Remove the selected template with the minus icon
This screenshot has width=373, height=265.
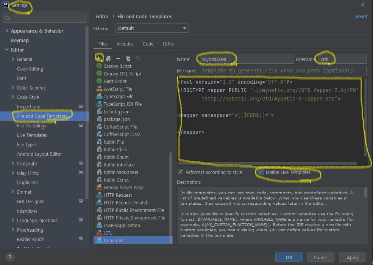[118, 58]
